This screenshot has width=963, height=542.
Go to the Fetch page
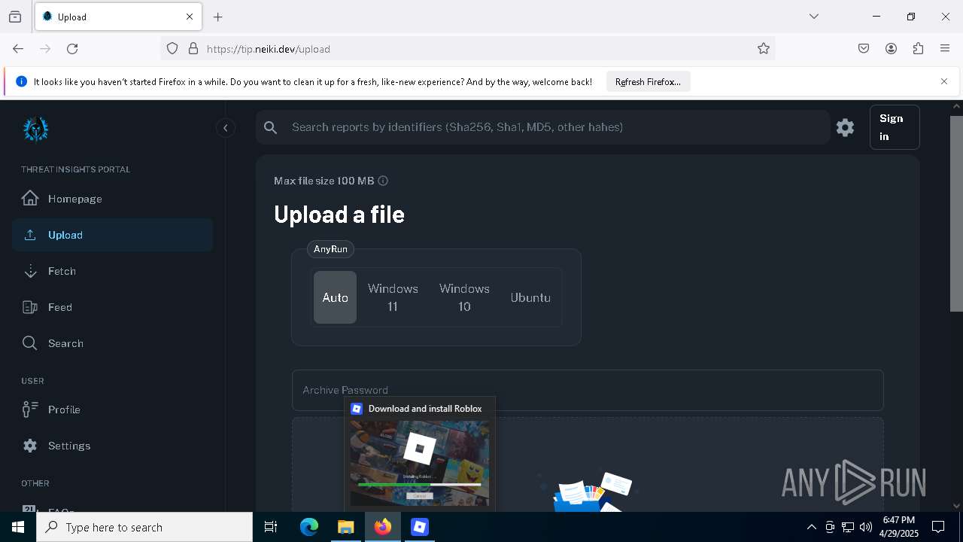point(113,271)
